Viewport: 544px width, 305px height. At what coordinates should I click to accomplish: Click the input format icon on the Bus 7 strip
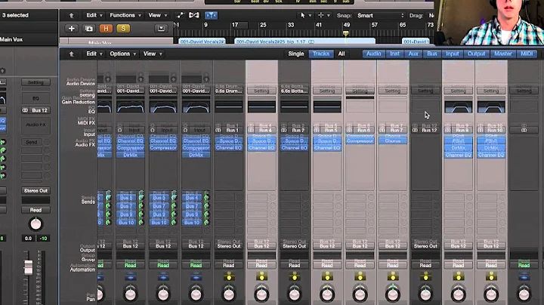(x=382, y=130)
